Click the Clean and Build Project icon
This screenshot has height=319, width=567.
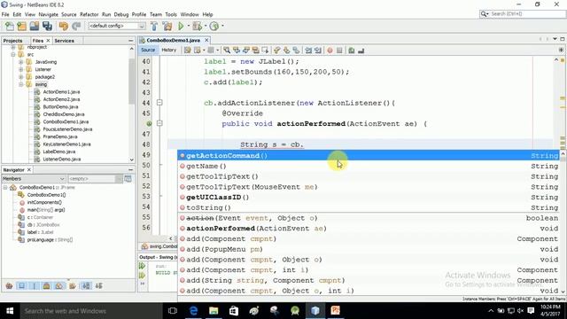coord(167,26)
